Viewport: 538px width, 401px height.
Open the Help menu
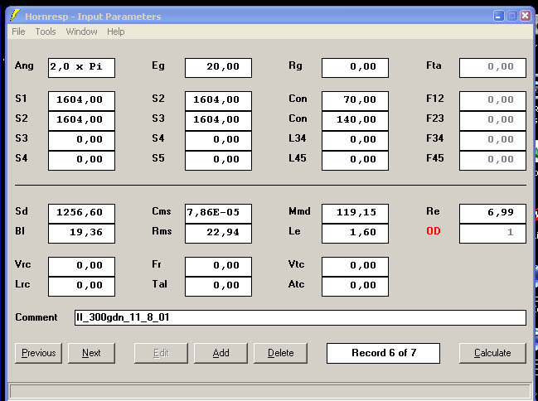tap(116, 31)
